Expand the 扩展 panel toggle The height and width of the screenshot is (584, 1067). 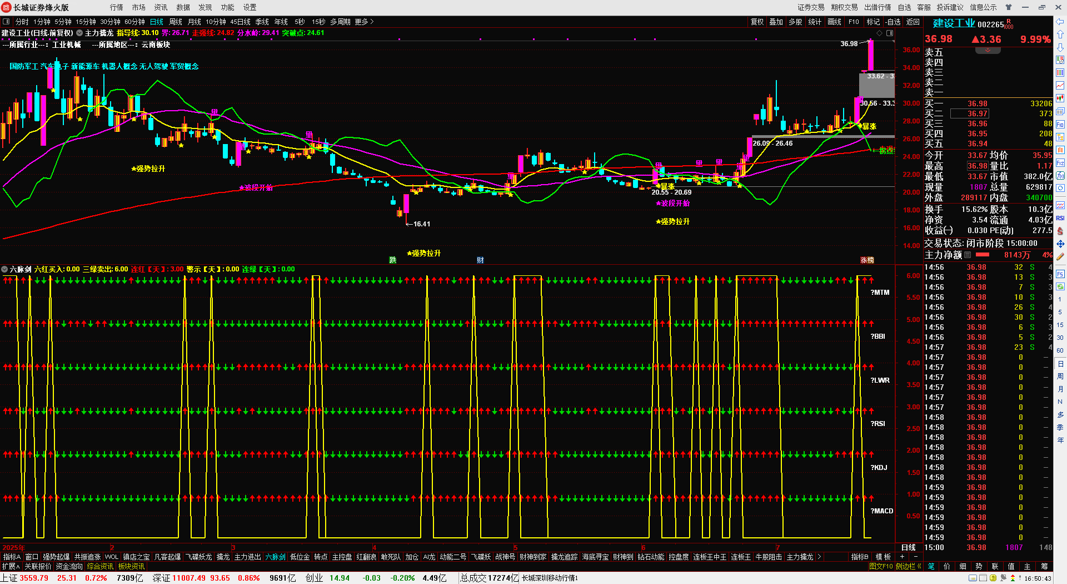click(11, 566)
